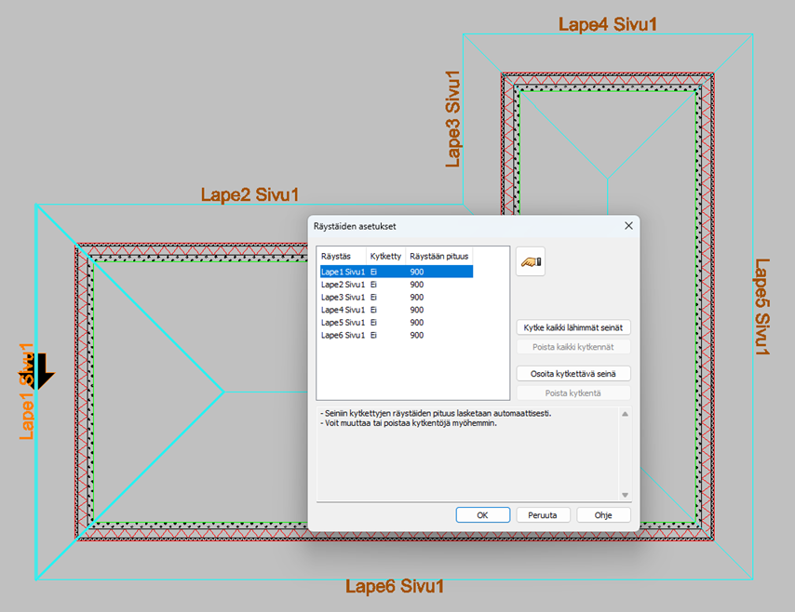The height and width of the screenshot is (612, 795).
Task: Select Lape5 Sivu1 row in list
Action: tap(344, 322)
